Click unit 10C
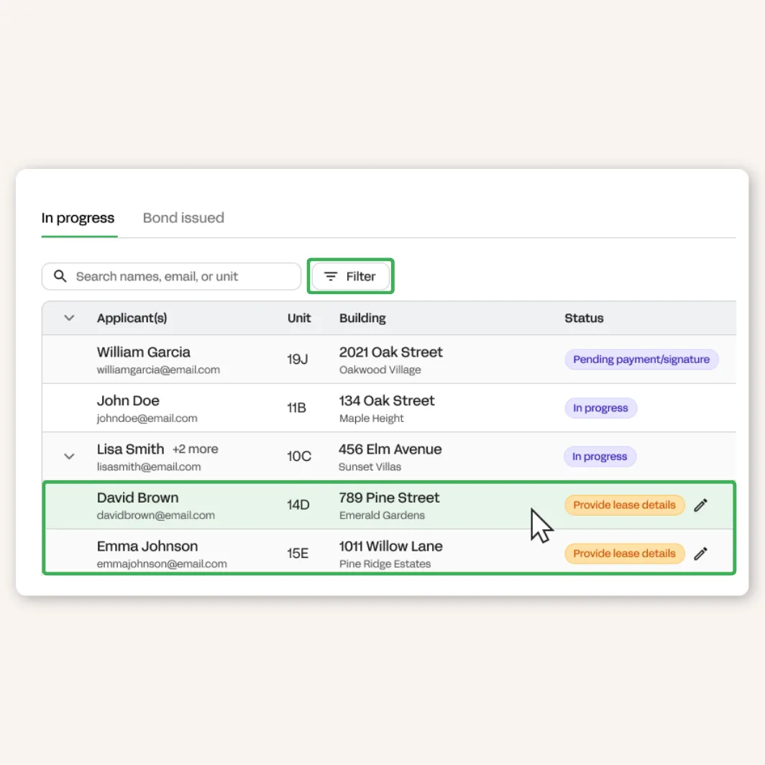This screenshot has width=765, height=765. (298, 456)
